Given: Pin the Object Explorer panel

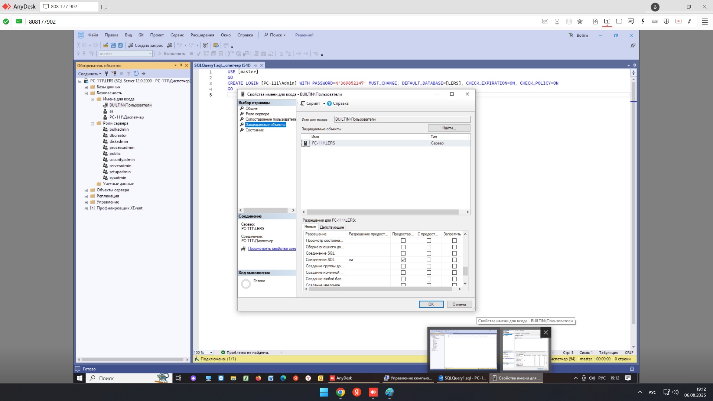Looking at the screenshot, I should pos(181,65).
